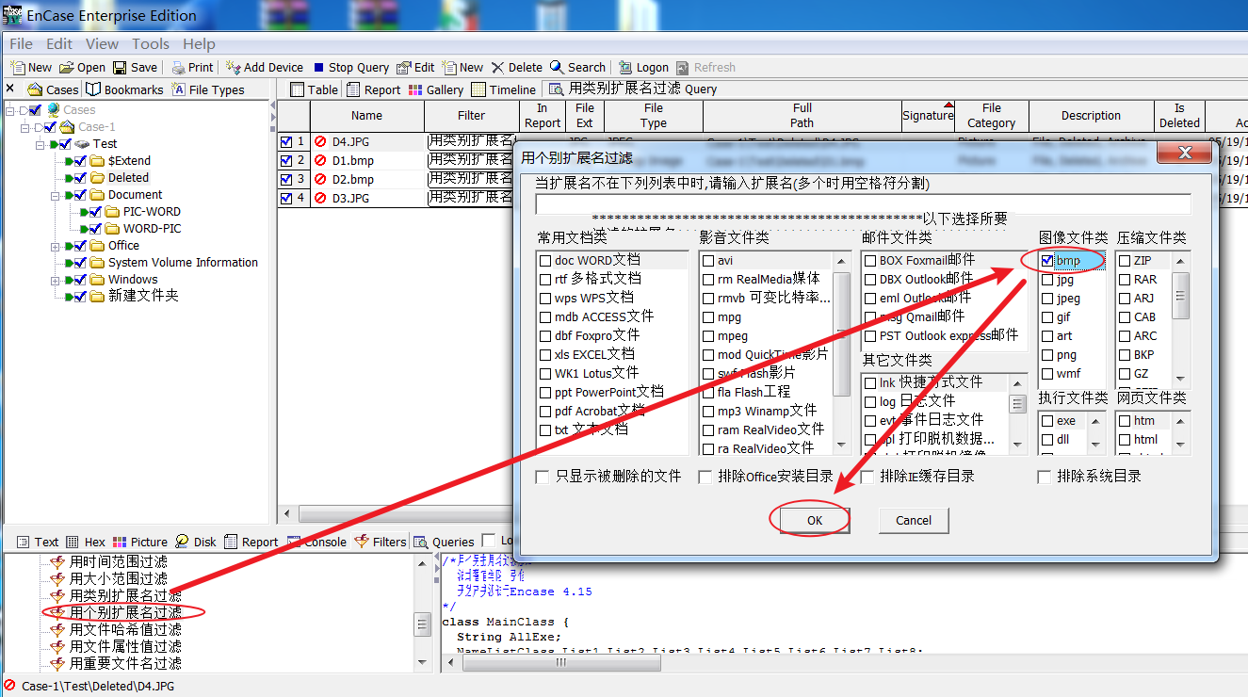Open the Hex view tab
1248x697 pixels.
pos(86,542)
